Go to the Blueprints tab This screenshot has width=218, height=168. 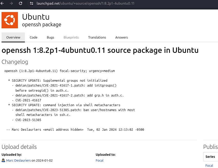(71, 37)
